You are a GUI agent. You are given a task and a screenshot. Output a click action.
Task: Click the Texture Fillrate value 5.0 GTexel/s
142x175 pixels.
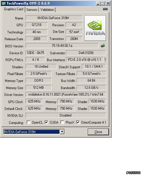(91, 74)
